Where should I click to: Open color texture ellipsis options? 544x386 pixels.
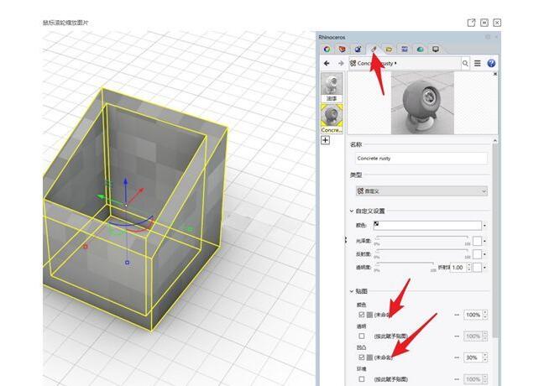(457, 315)
